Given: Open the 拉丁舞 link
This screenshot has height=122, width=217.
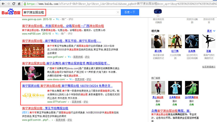Looking at the screenshot, I should (175, 51).
